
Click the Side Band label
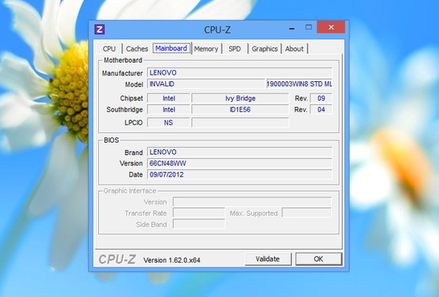click(151, 225)
